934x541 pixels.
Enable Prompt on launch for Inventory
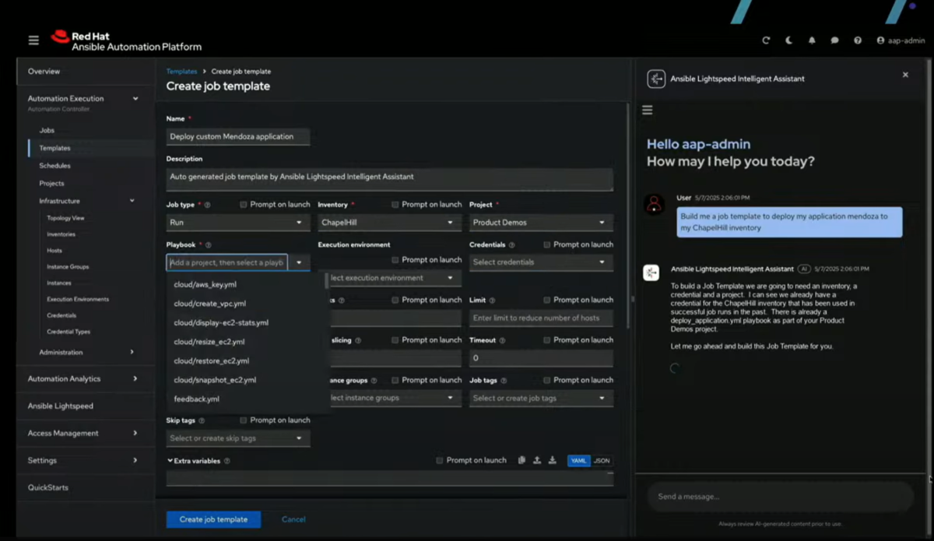395,205
